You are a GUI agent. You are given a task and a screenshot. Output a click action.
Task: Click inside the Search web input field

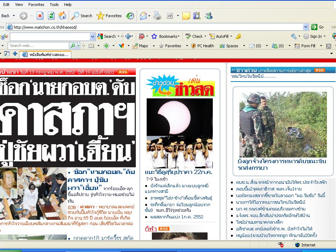[x=38, y=45]
